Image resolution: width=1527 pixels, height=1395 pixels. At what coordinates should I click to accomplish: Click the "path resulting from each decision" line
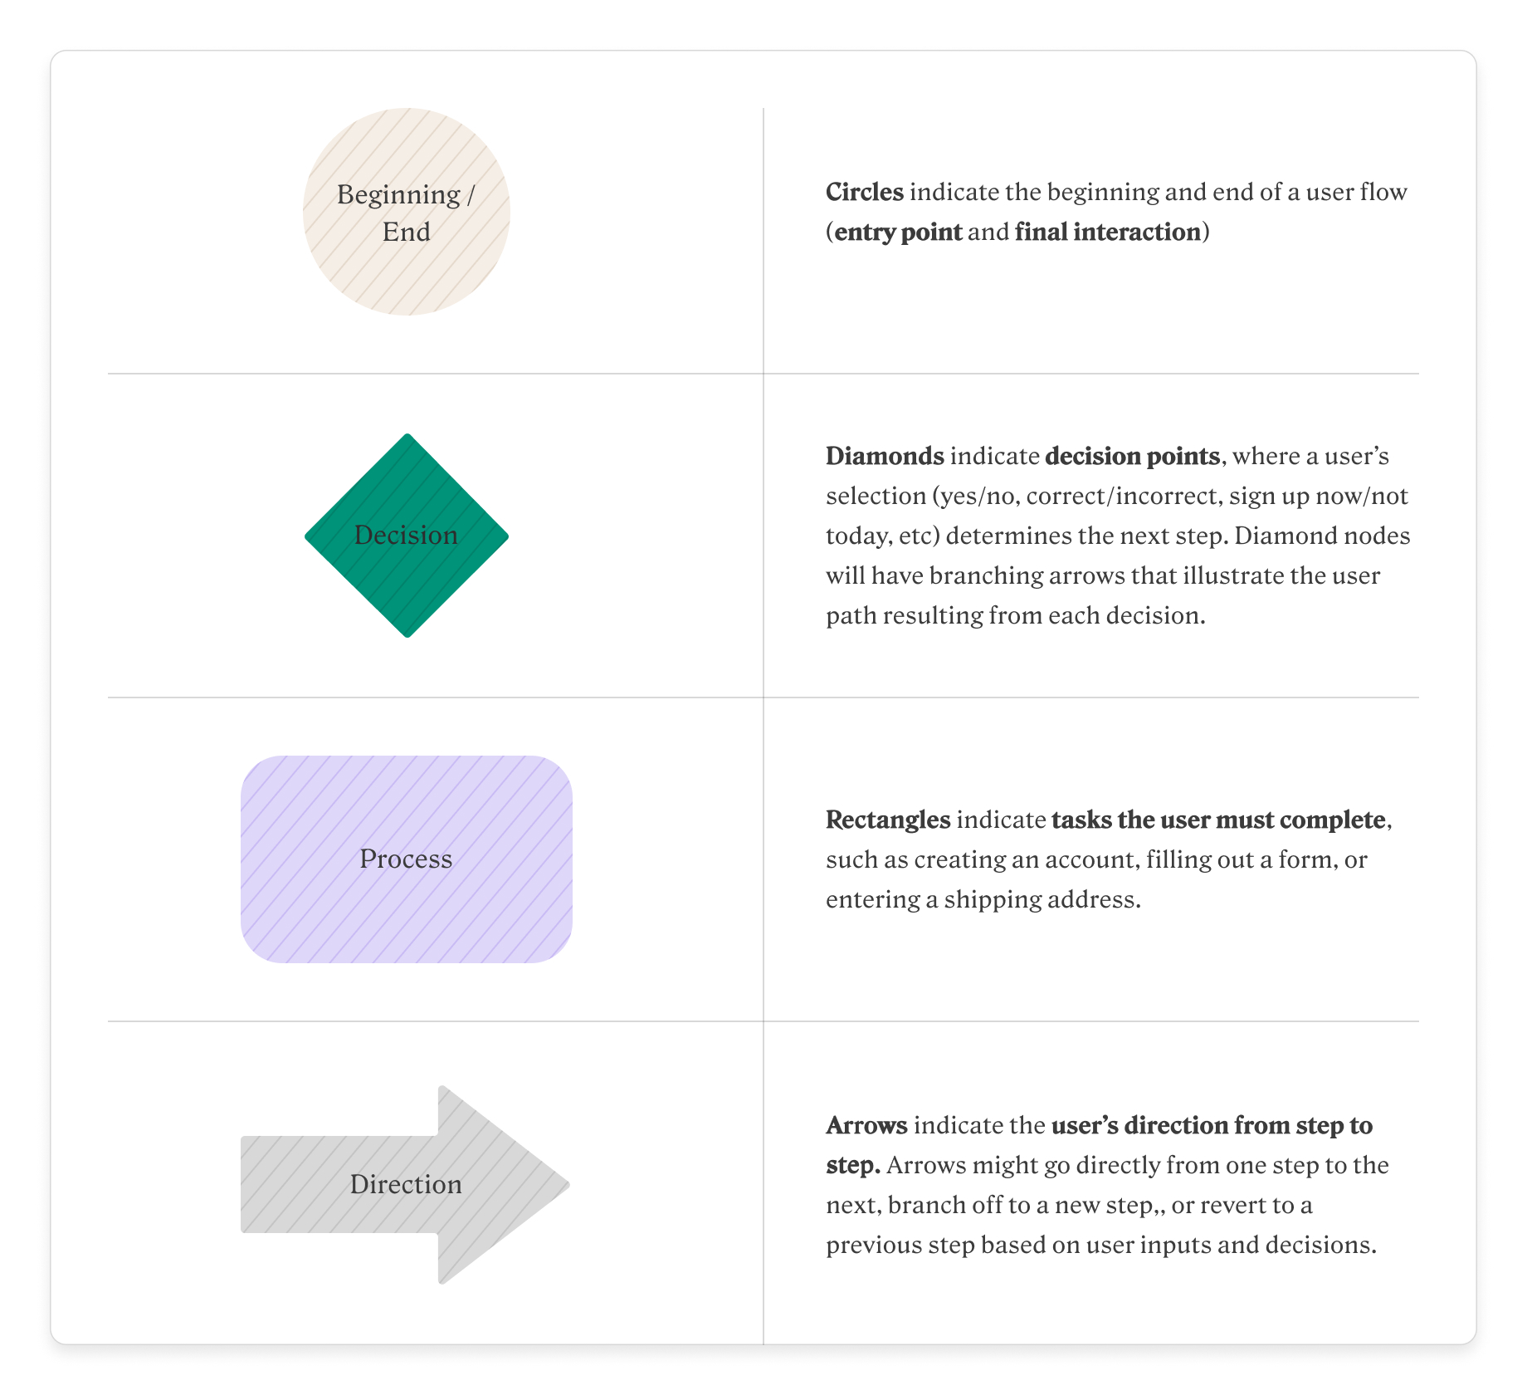1014,615
